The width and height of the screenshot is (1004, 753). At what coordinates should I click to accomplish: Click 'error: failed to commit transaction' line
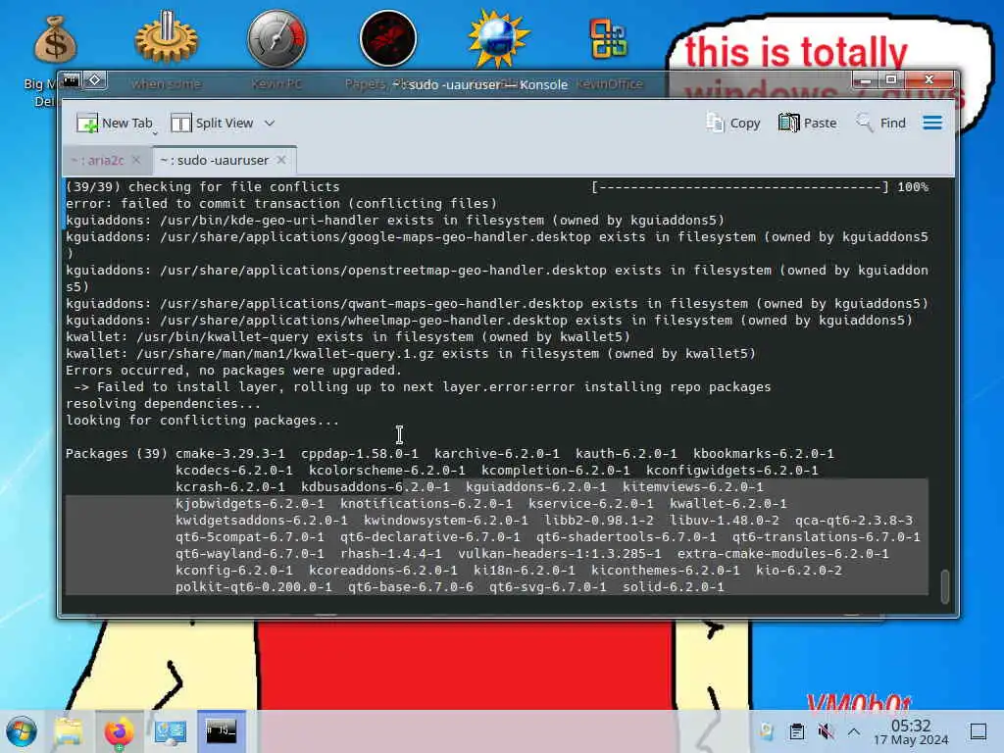(x=281, y=204)
